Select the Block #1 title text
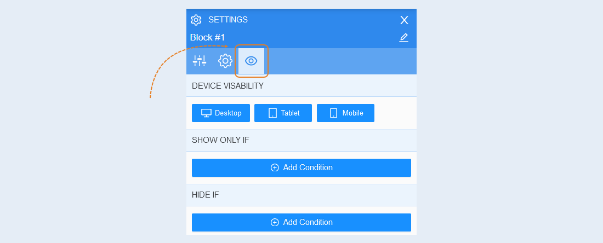 [207, 38]
